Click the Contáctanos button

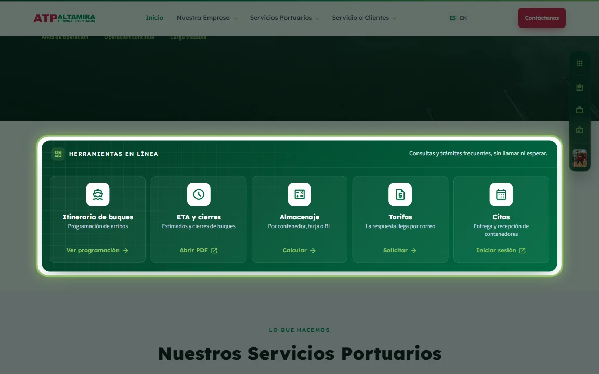(x=542, y=18)
